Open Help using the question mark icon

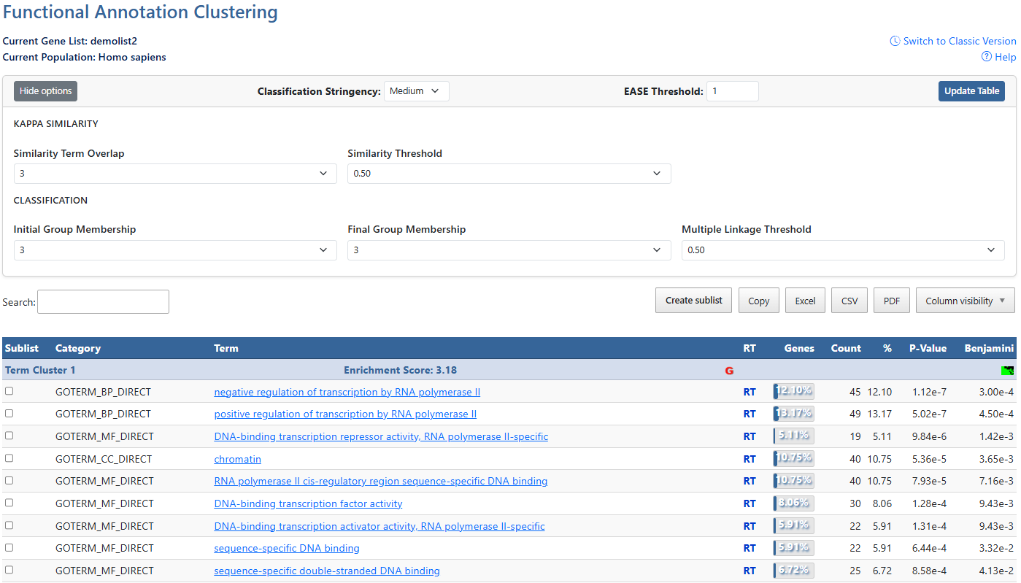coord(987,57)
